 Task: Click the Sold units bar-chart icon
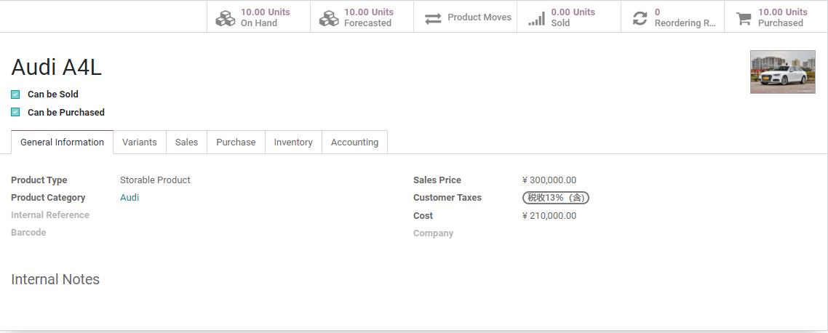(536, 18)
